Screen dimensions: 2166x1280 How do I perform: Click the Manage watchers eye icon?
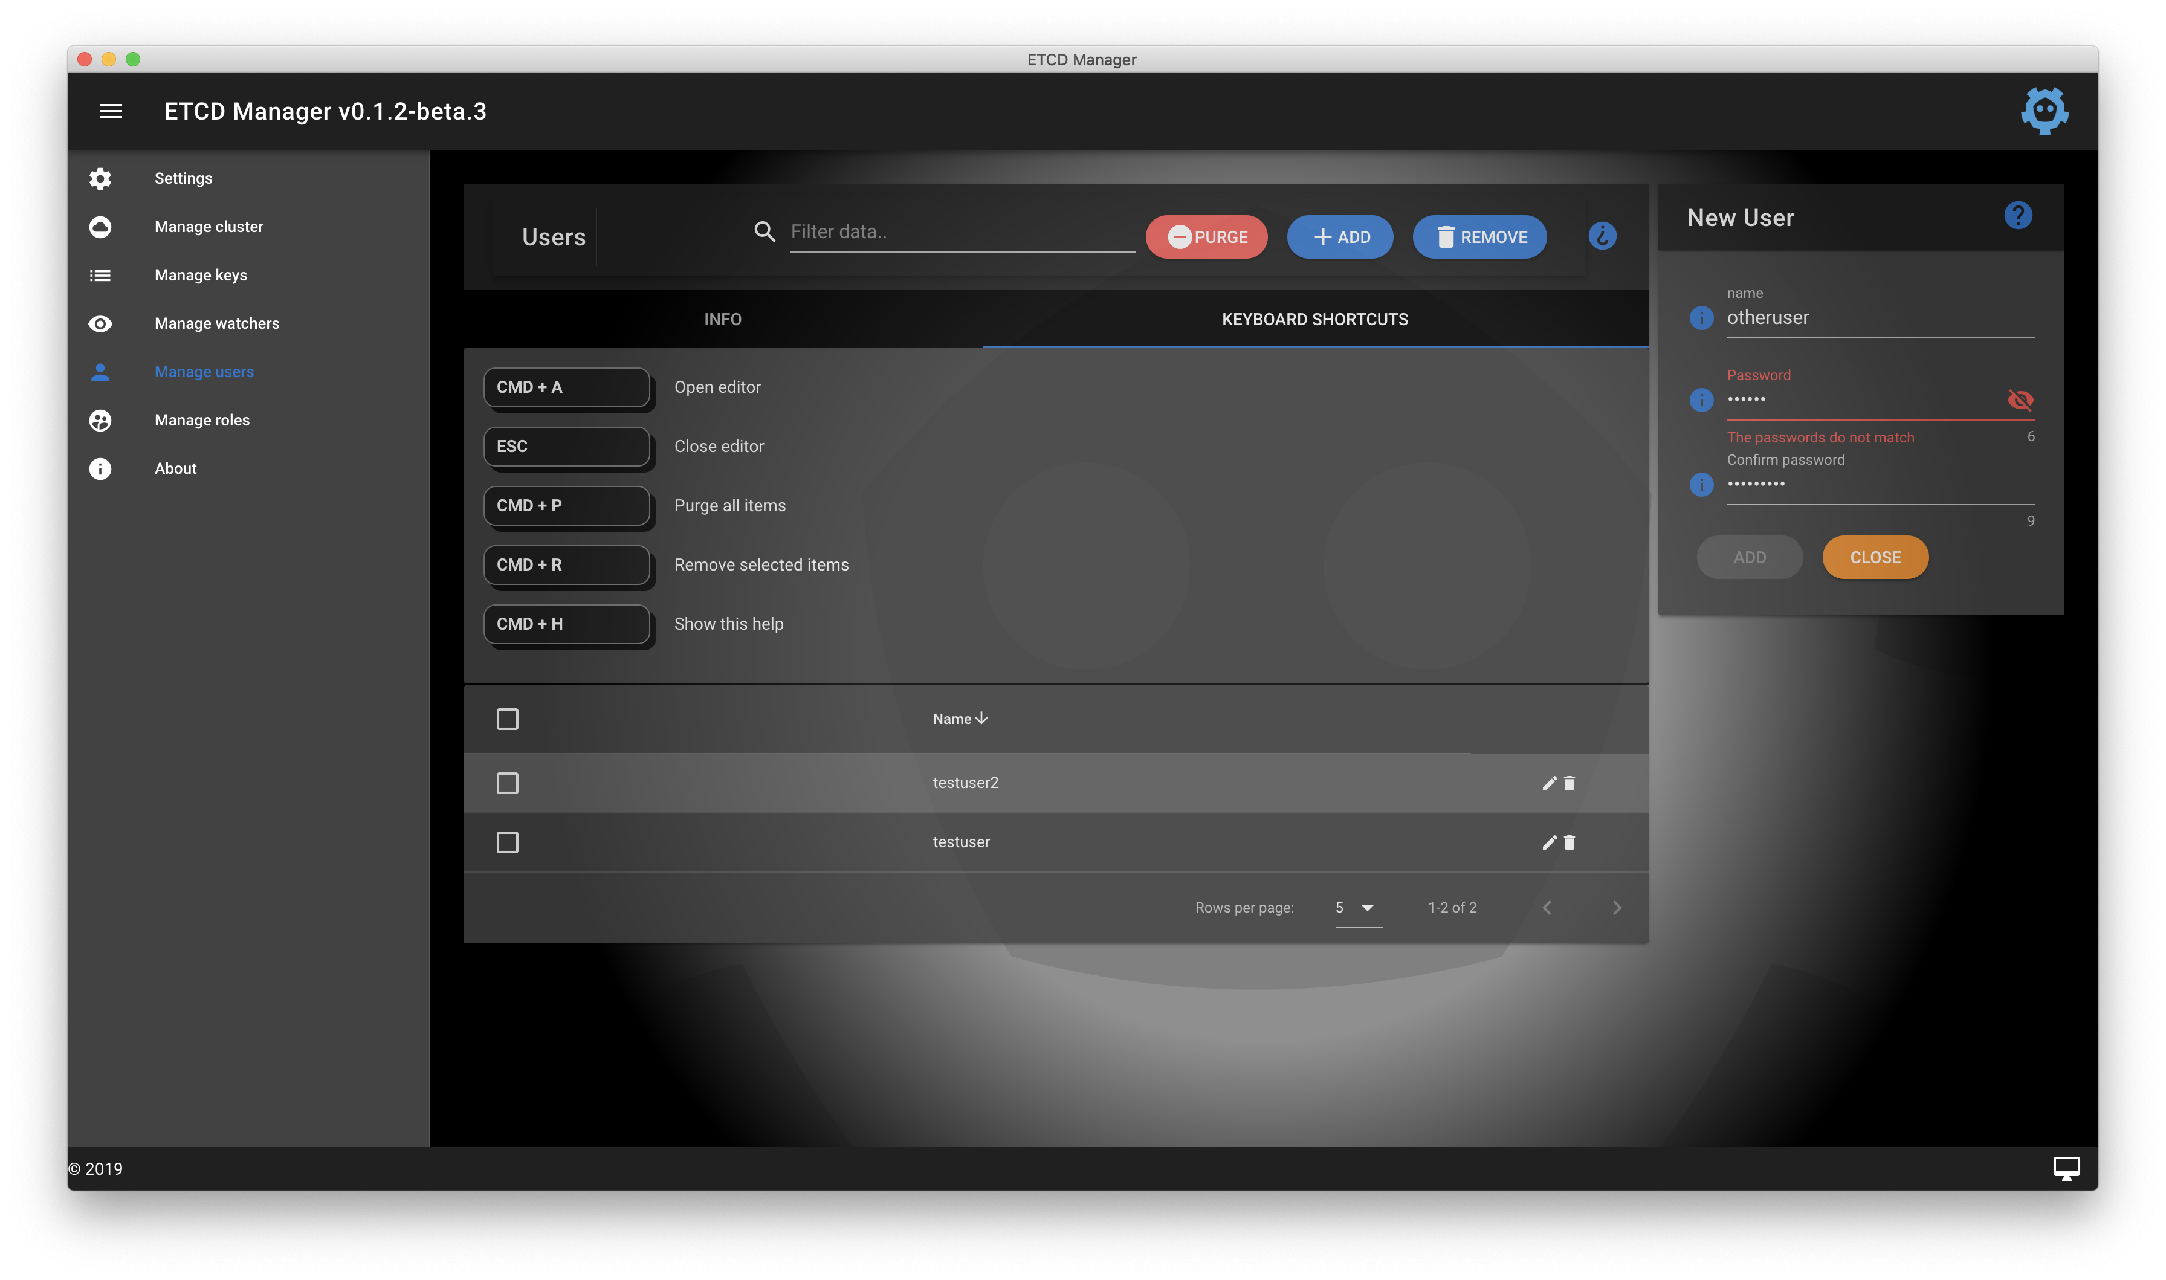click(100, 323)
